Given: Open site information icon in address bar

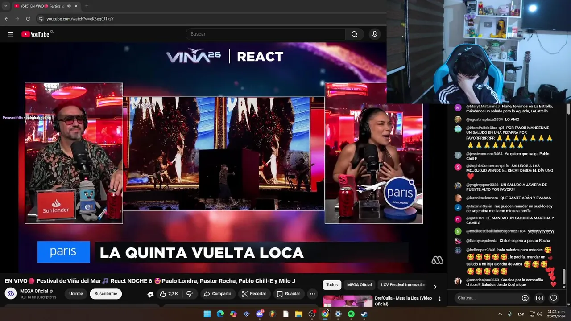Looking at the screenshot, I should [41, 19].
